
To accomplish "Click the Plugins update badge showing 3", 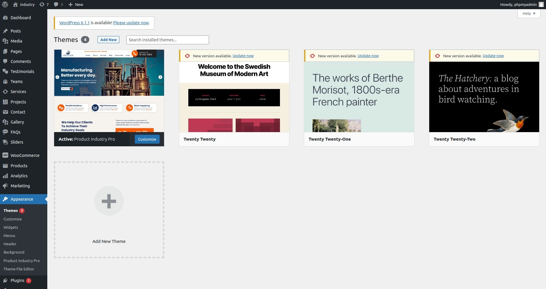I will [29, 281].
